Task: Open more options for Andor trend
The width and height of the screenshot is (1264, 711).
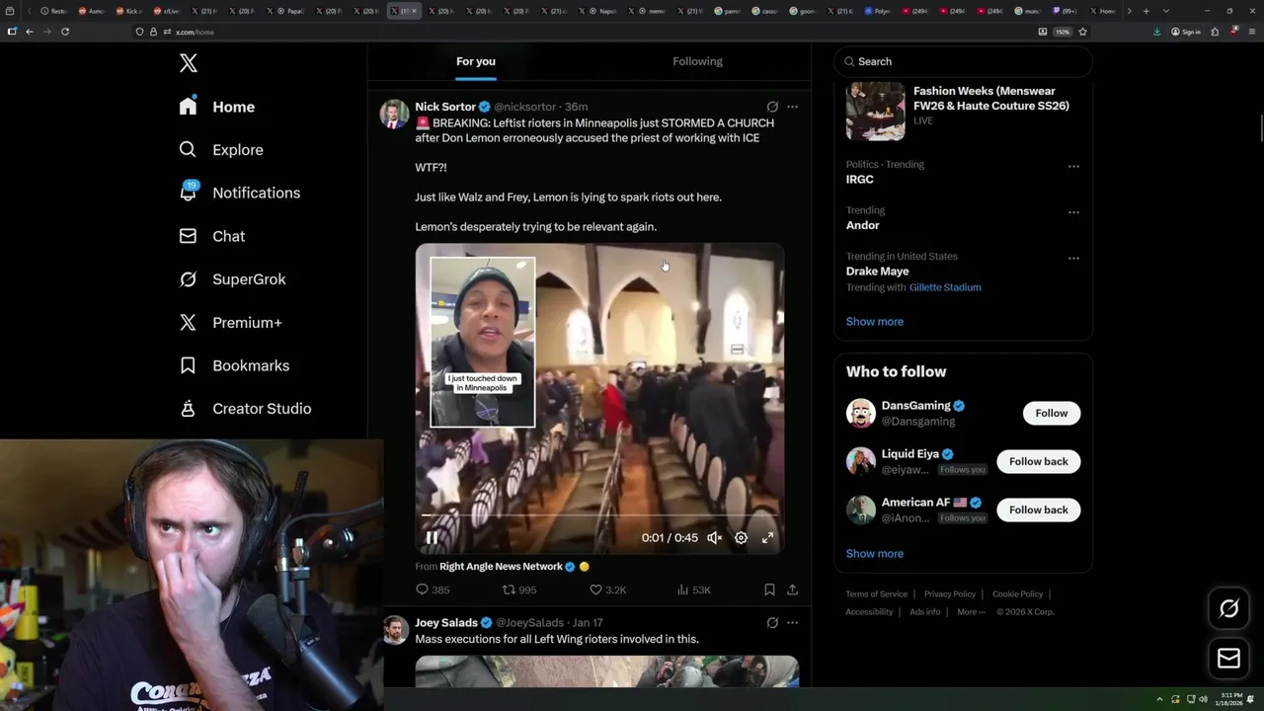Action: click(1073, 212)
